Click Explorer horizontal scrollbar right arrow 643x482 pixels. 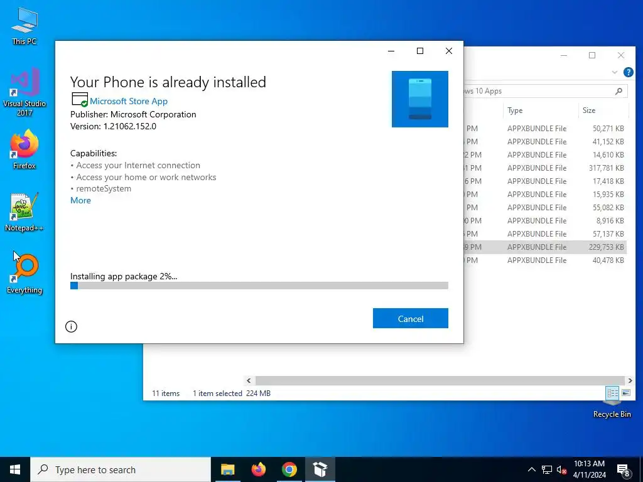pos(630,380)
